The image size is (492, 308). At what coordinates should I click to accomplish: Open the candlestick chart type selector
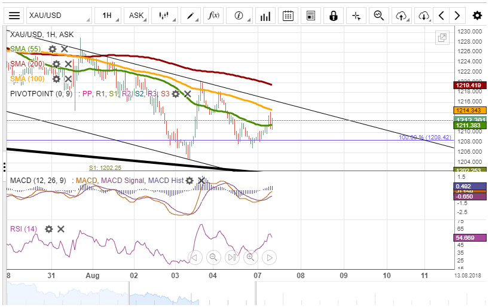point(164,16)
